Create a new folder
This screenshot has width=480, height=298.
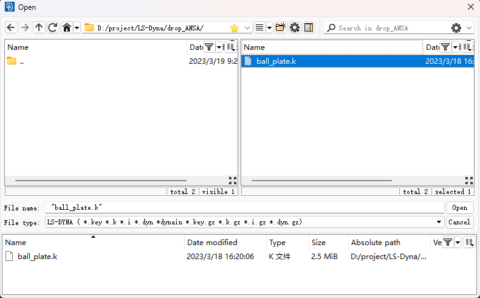pos(280,27)
